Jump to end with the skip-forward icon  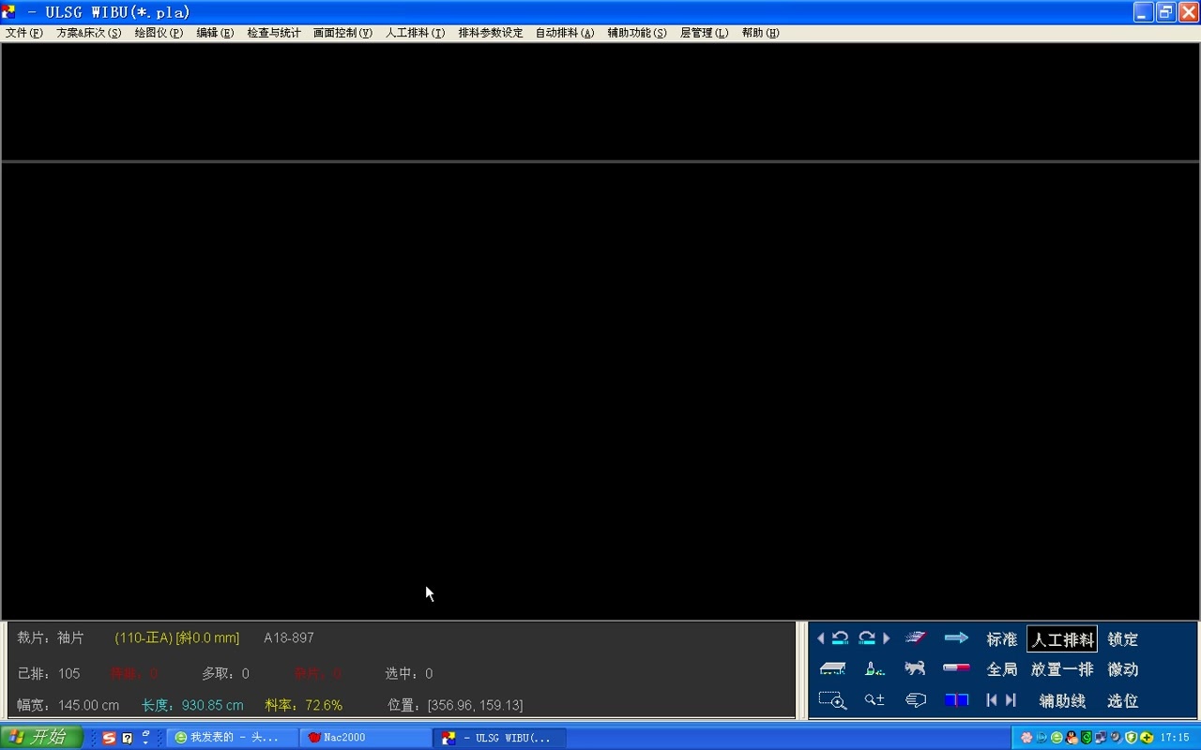click(1011, 700)
